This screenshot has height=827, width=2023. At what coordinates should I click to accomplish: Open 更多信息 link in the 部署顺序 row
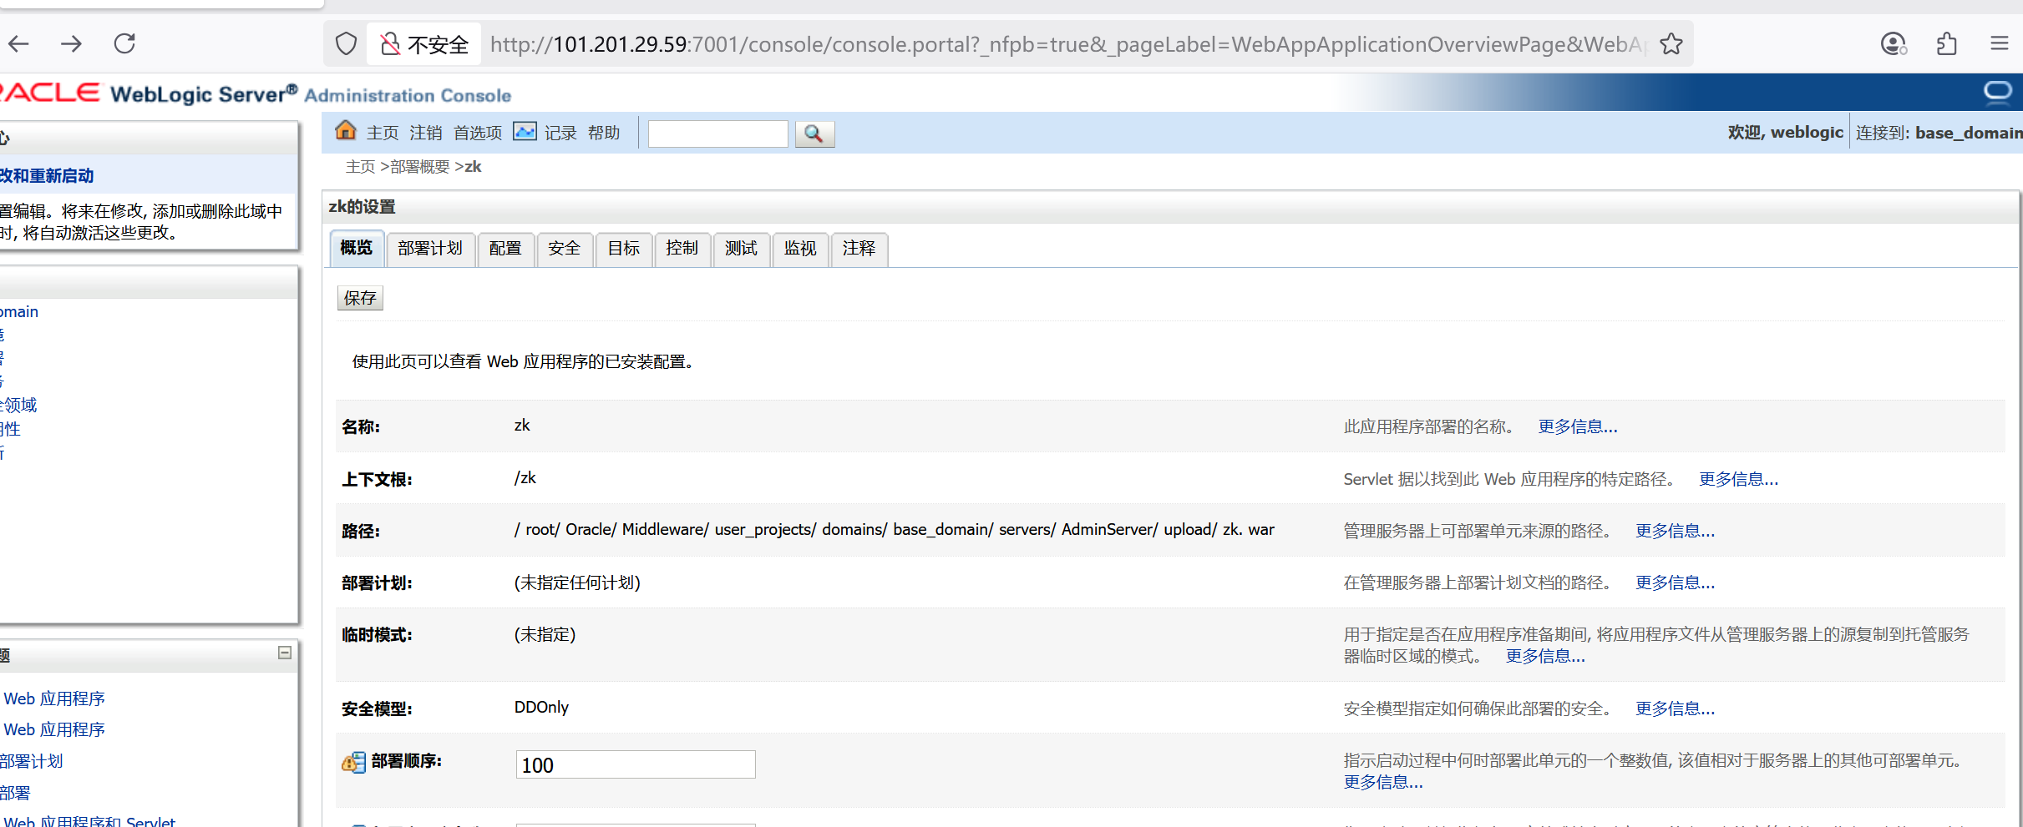[1383, 782]
